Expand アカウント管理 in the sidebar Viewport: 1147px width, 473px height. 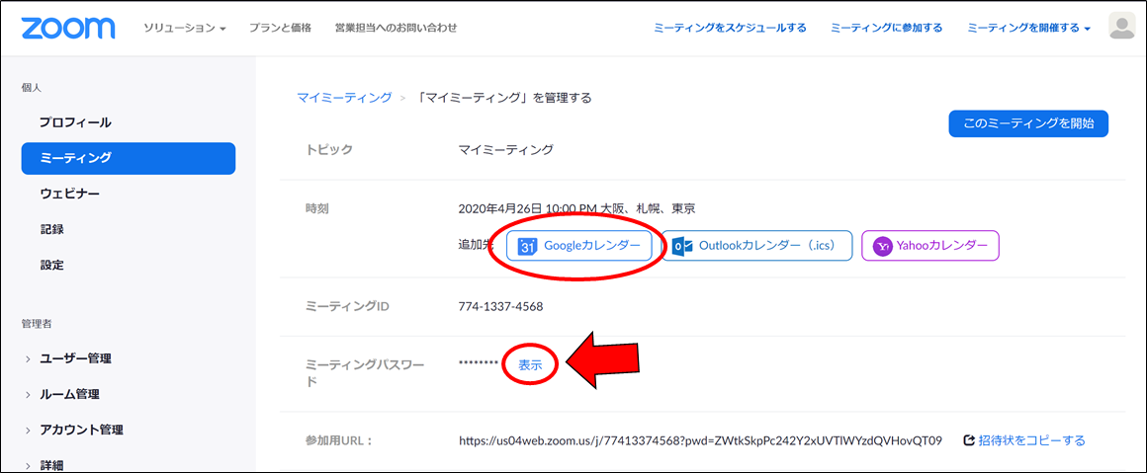pyautogui.click(x=81, y=430)
